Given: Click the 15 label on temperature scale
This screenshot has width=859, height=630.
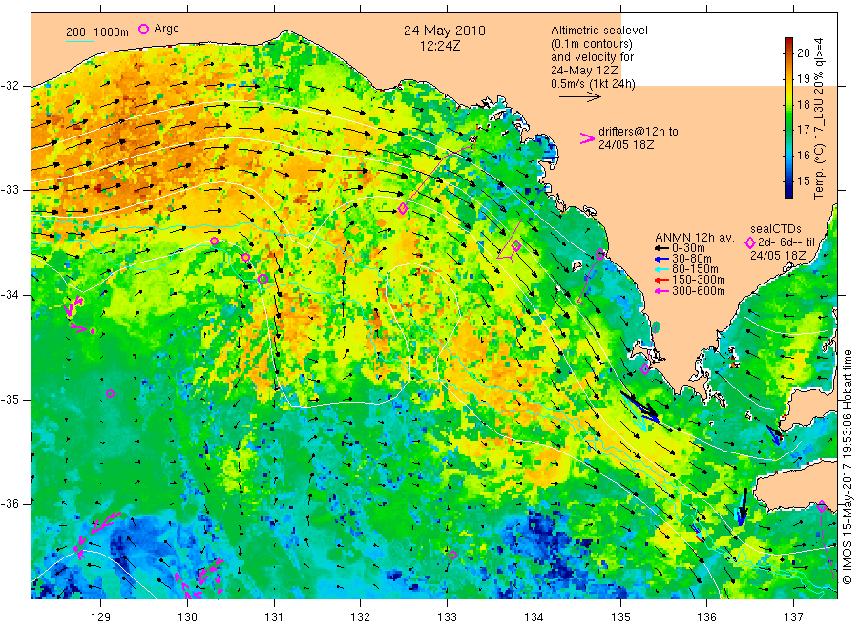Looking at the screenshot, I should click(803, 180).
